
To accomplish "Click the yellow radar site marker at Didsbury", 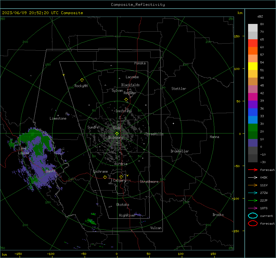I will click(117, 134).
